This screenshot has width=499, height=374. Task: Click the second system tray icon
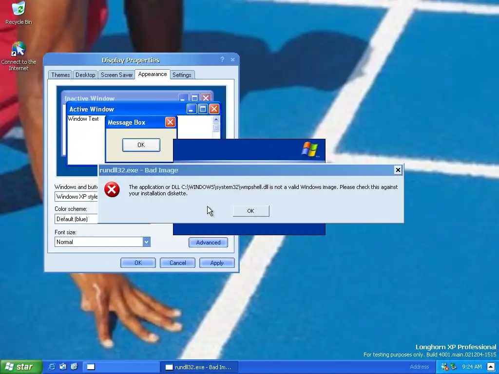[454, 367]
